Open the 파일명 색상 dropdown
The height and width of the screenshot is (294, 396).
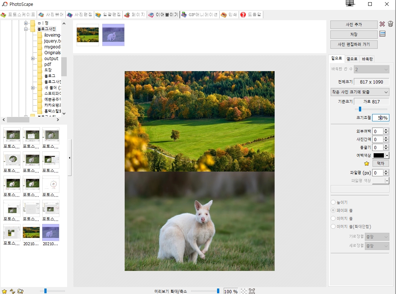pyautogui.click(x=381, y=181)
